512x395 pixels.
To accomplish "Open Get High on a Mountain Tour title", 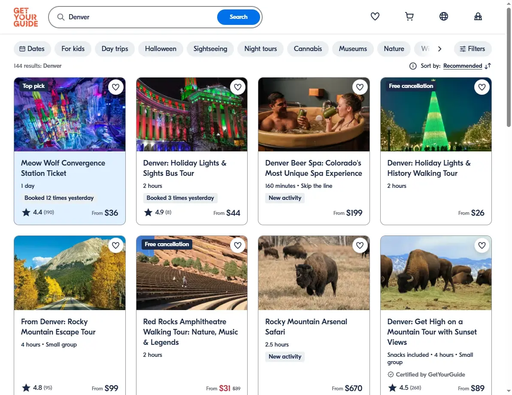I will tap(432, 332).
